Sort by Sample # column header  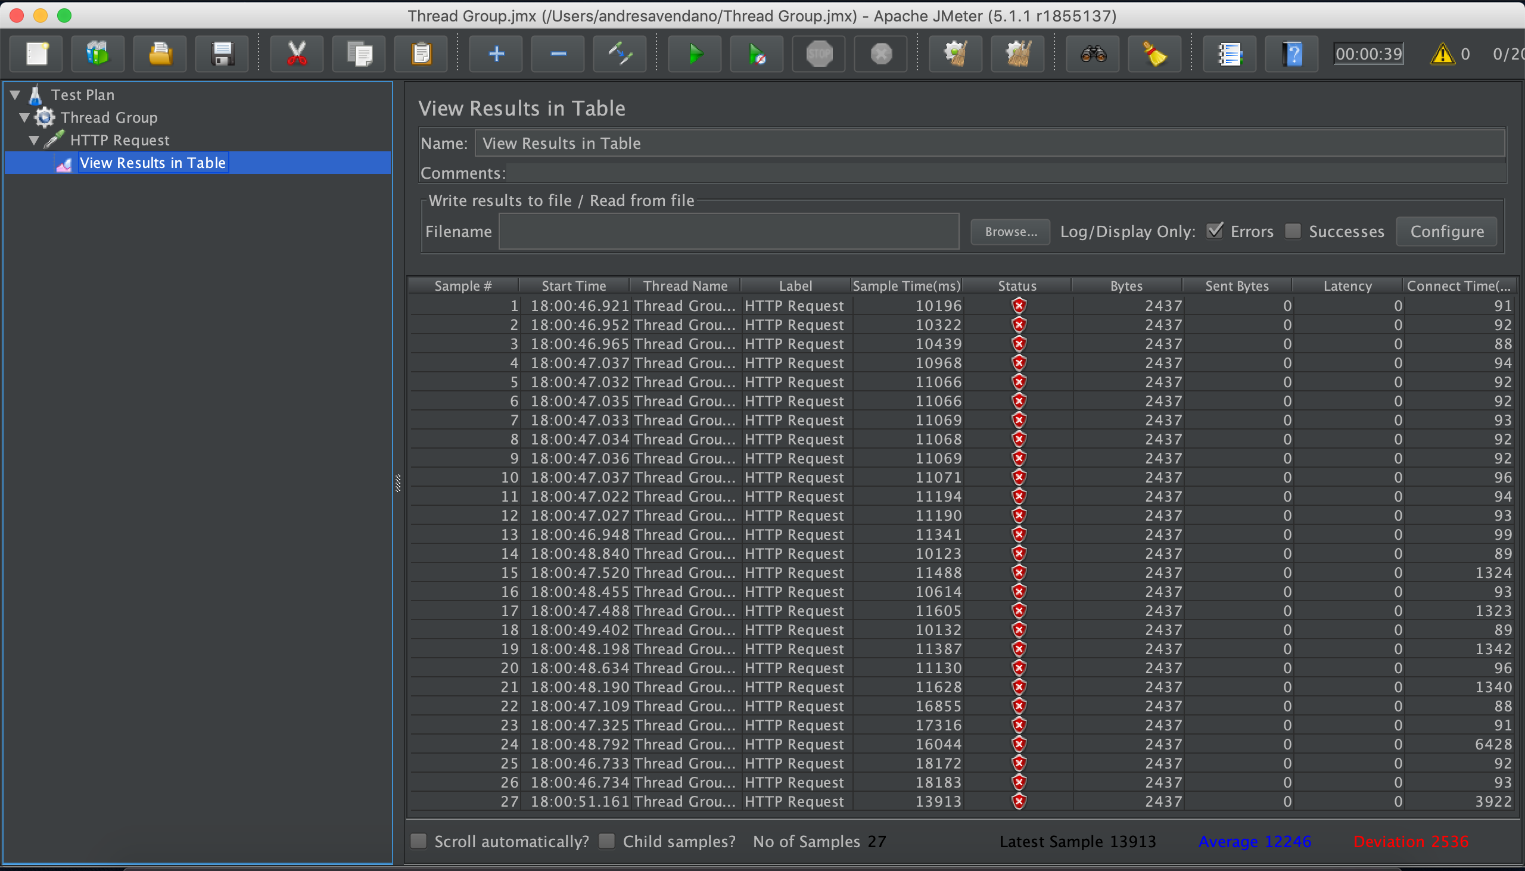pos(463,286)
